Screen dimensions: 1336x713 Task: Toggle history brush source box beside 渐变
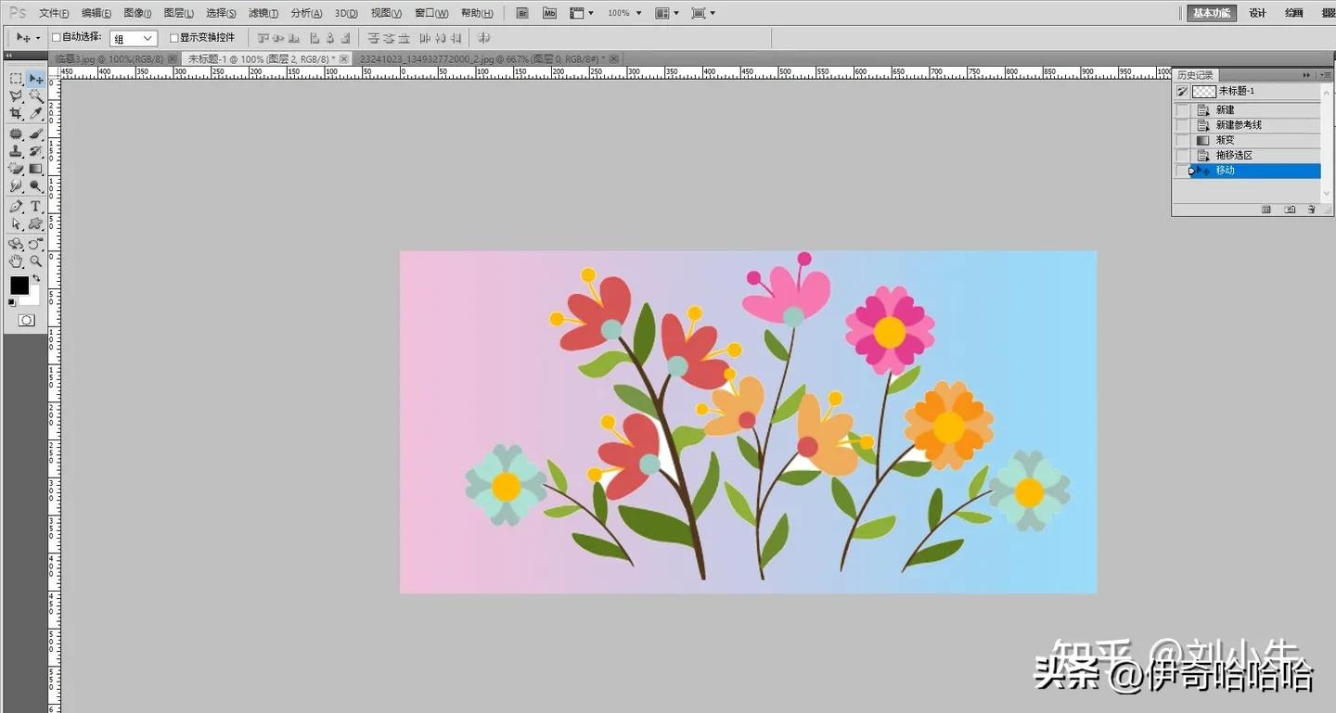[x=1182, y=140]
